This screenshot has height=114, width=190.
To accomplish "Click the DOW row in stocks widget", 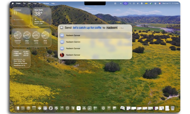I will pos(21,52).
